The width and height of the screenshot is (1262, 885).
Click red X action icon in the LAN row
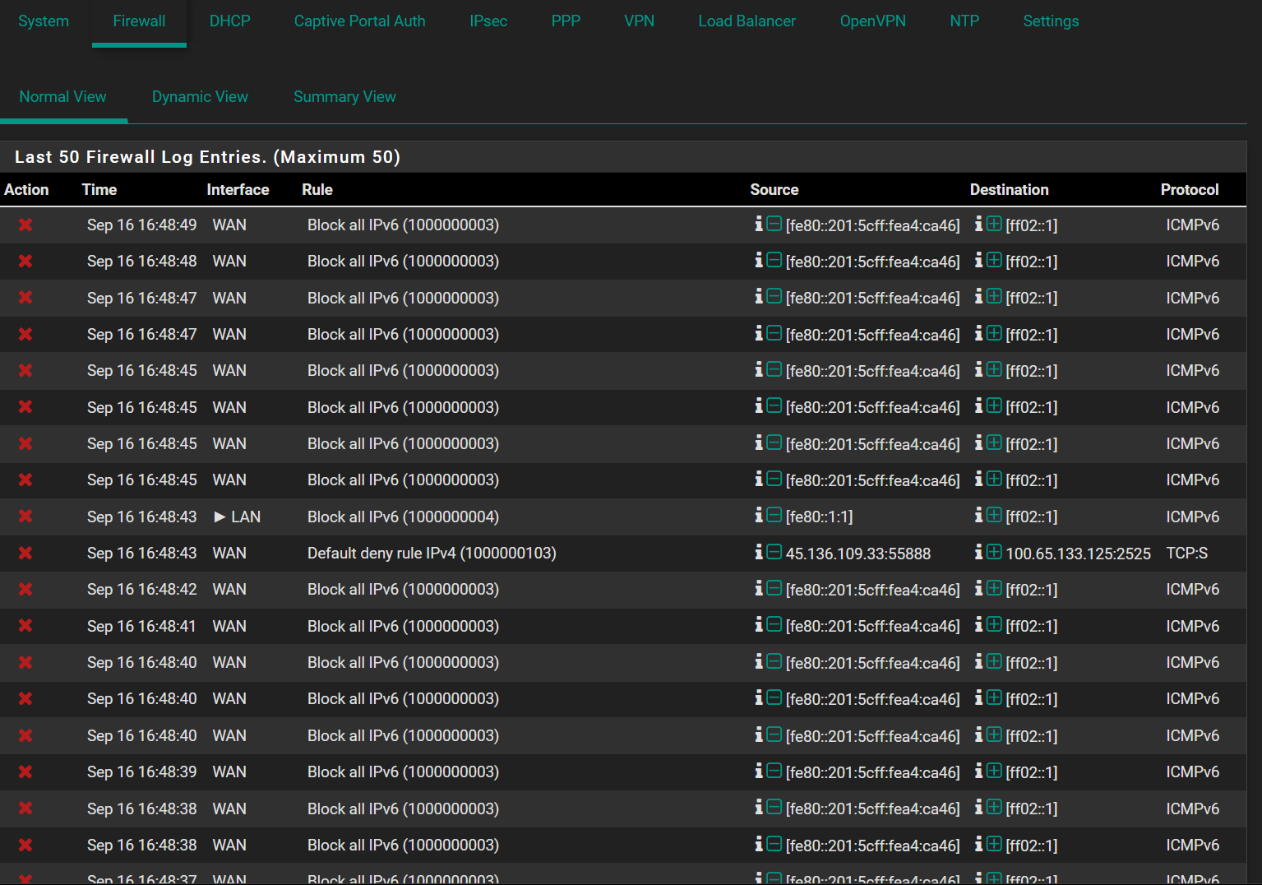(x=25, y=516)
